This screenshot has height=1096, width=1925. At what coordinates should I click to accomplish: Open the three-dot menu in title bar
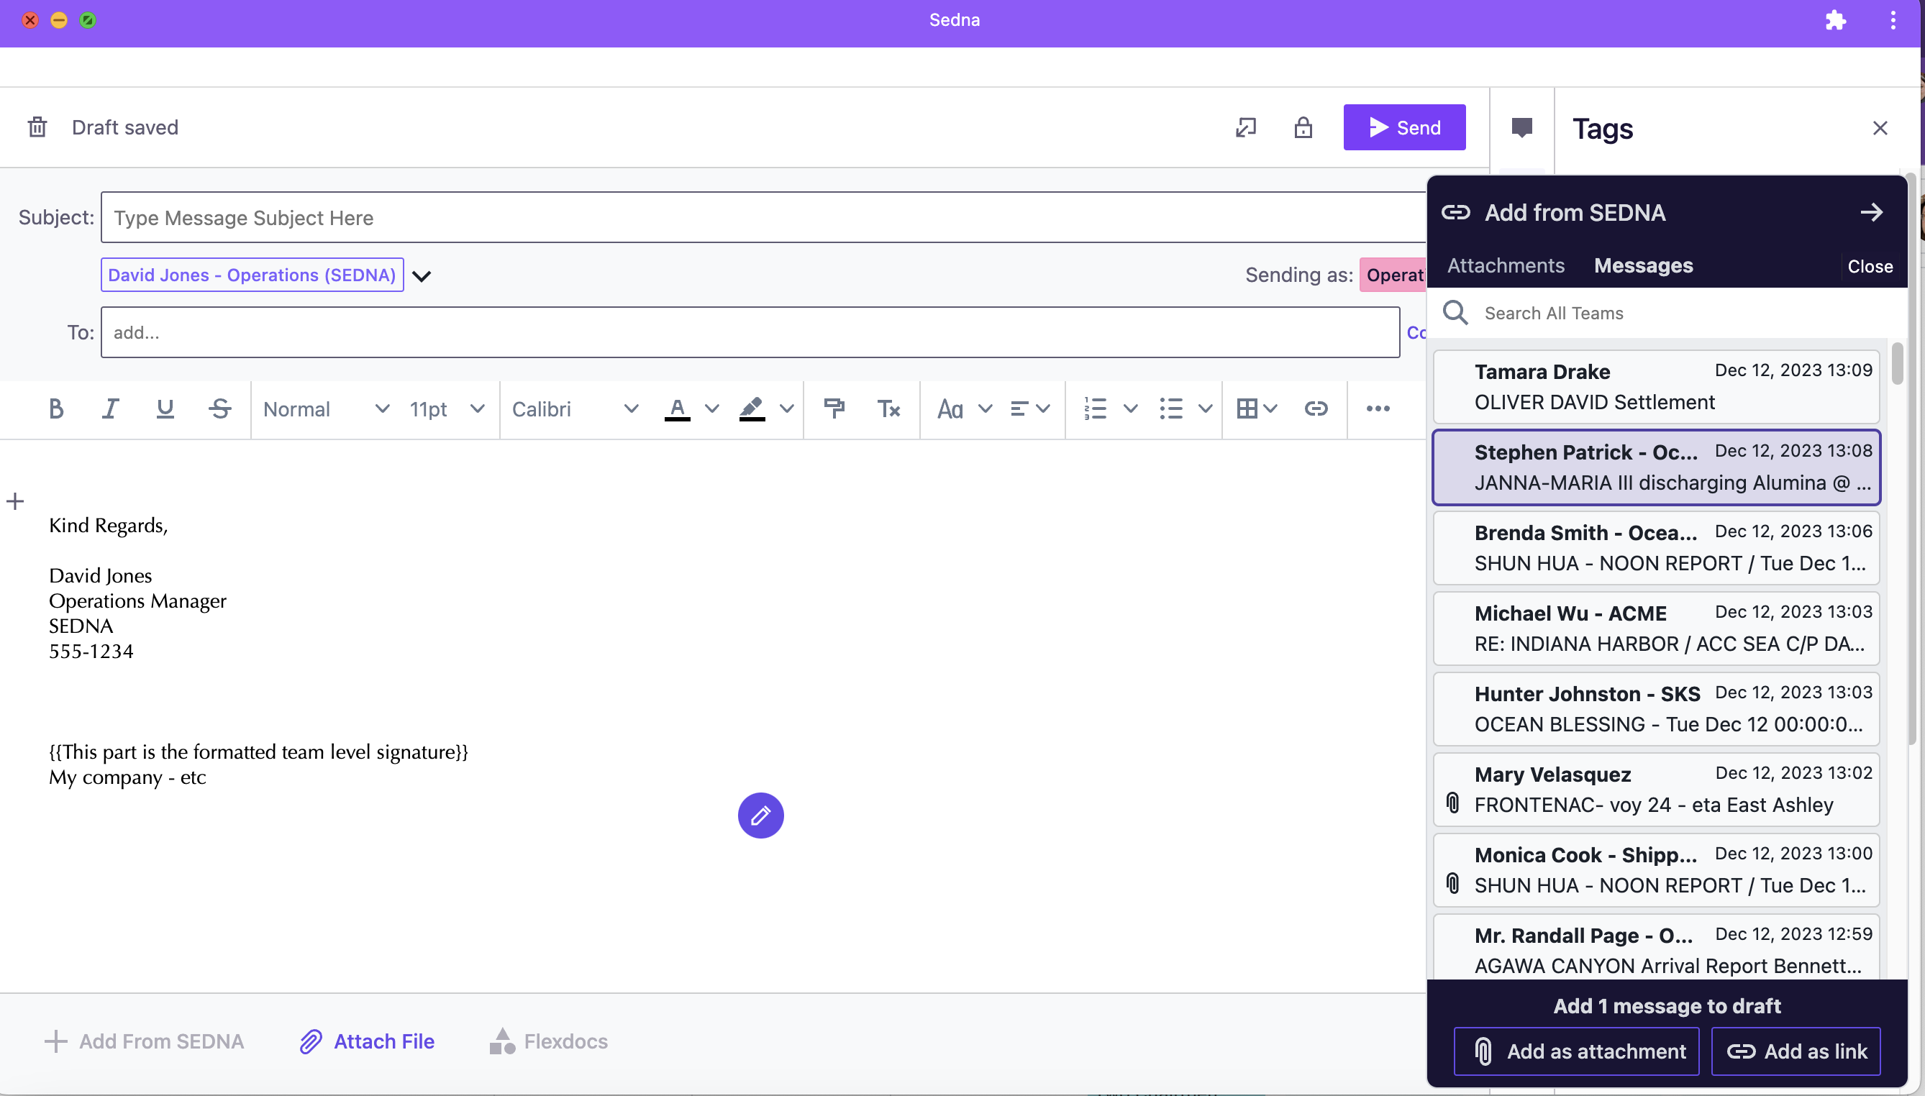click(1893, 20)
